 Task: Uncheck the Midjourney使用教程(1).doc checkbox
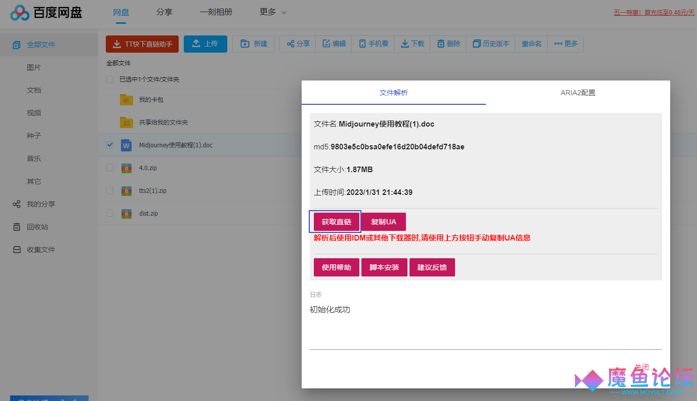[110, 145]
